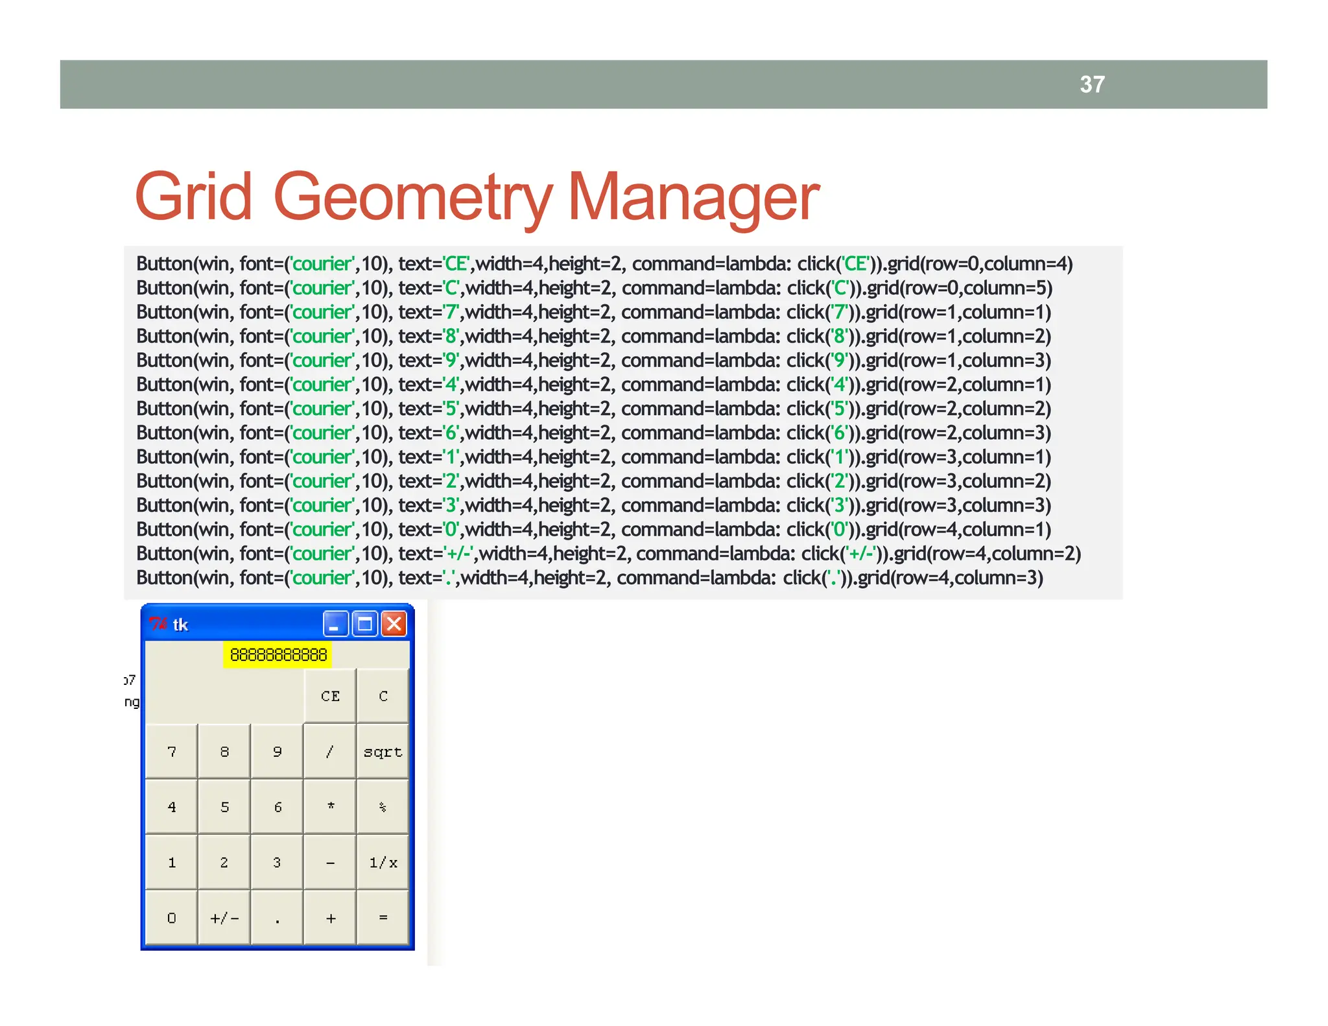
Task: Click the divide (/) button
Action: click(x=330, y=752)
